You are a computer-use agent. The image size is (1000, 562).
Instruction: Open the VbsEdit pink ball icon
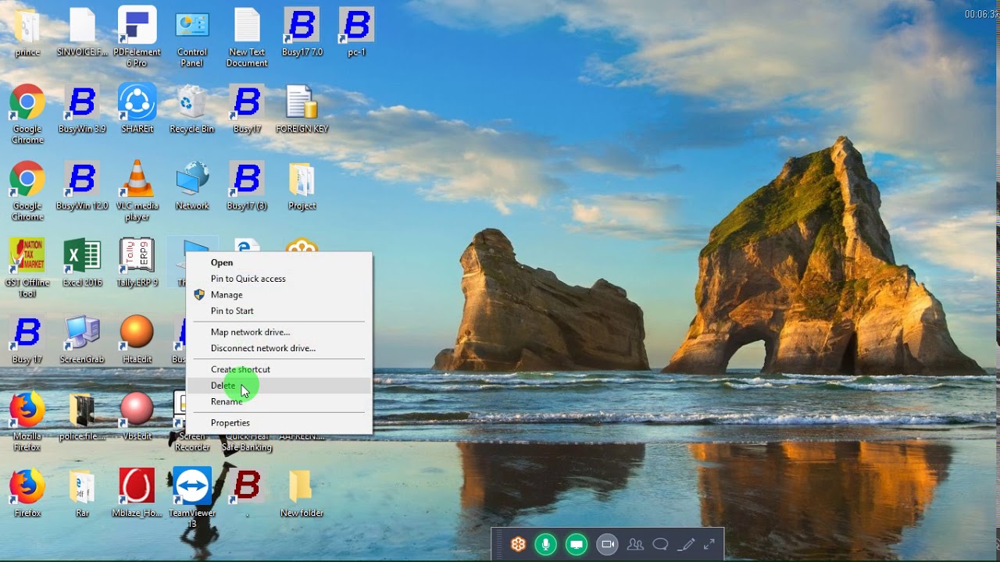tap(137, 418)
